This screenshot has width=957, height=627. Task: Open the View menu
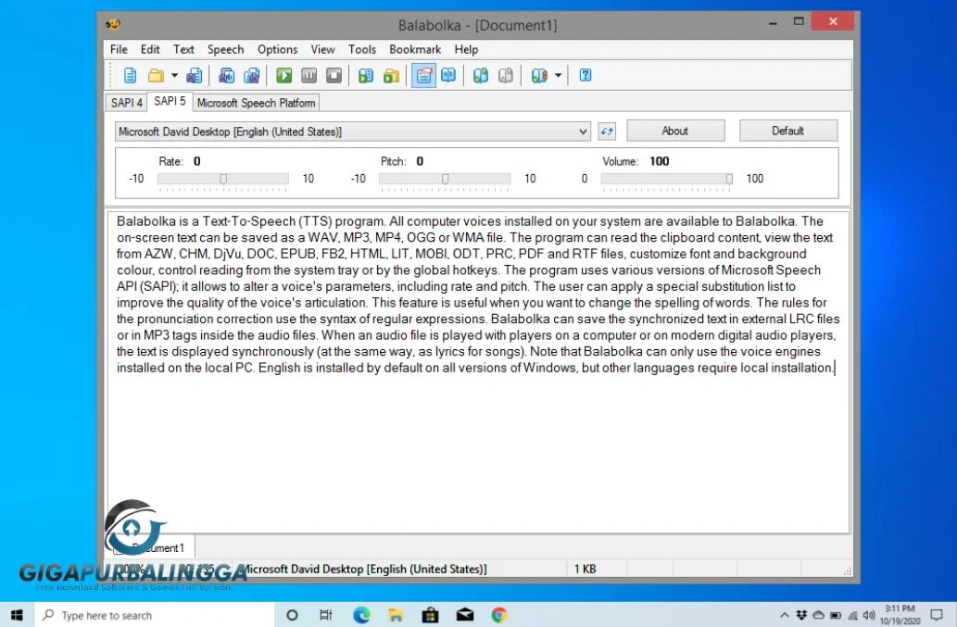[322, 49]
